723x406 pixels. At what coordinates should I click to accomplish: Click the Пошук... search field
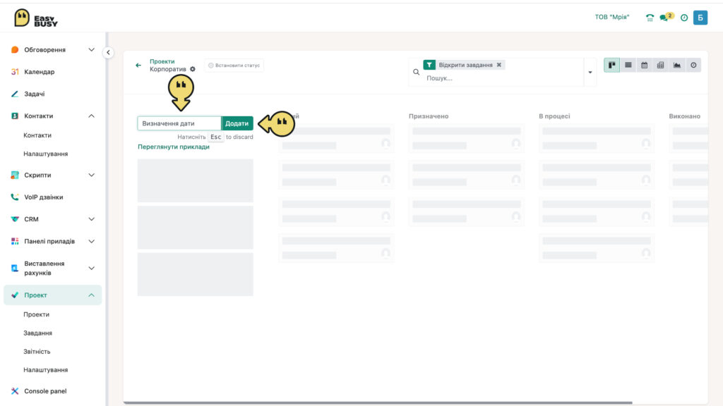pos(503,78)
